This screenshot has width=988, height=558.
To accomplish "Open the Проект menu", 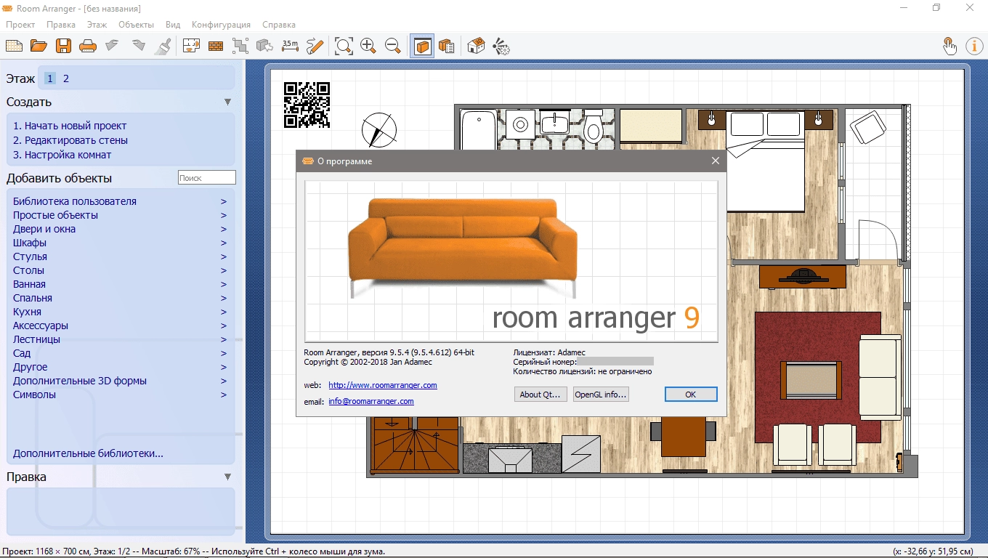I will (20, 25).
